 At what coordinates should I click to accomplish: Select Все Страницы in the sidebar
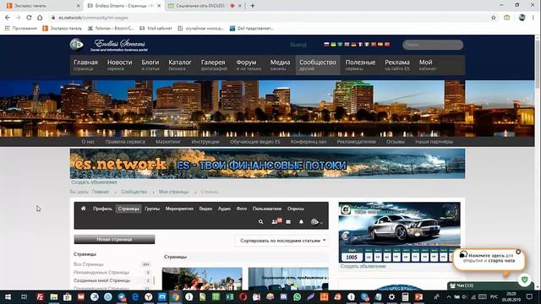point(89,264)
